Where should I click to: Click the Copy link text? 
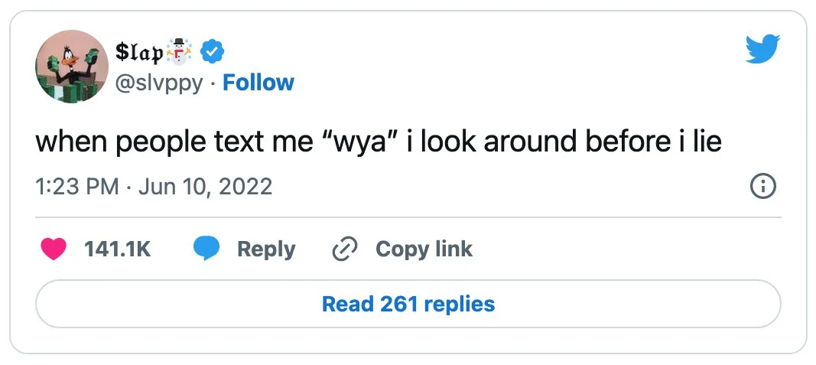click(424, 249)
